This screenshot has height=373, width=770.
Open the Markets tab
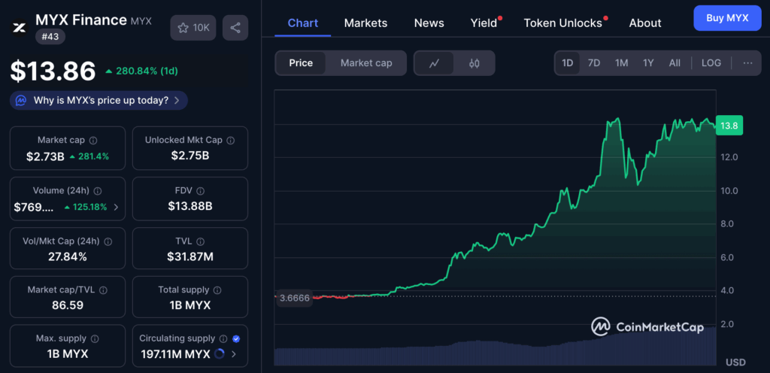click(x=365, y=23)
